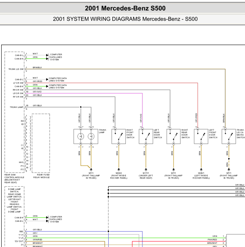Click the left front door switch symbol
Screen dimensions: 245x247
click(201, 136)
